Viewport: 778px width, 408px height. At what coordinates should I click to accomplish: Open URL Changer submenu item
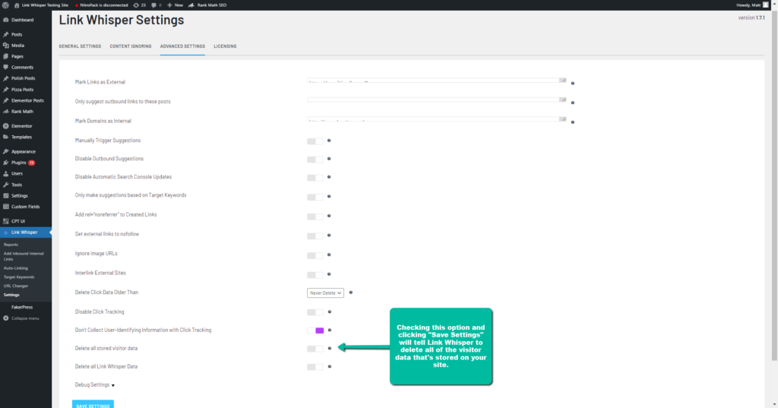[x=16, y=286]
